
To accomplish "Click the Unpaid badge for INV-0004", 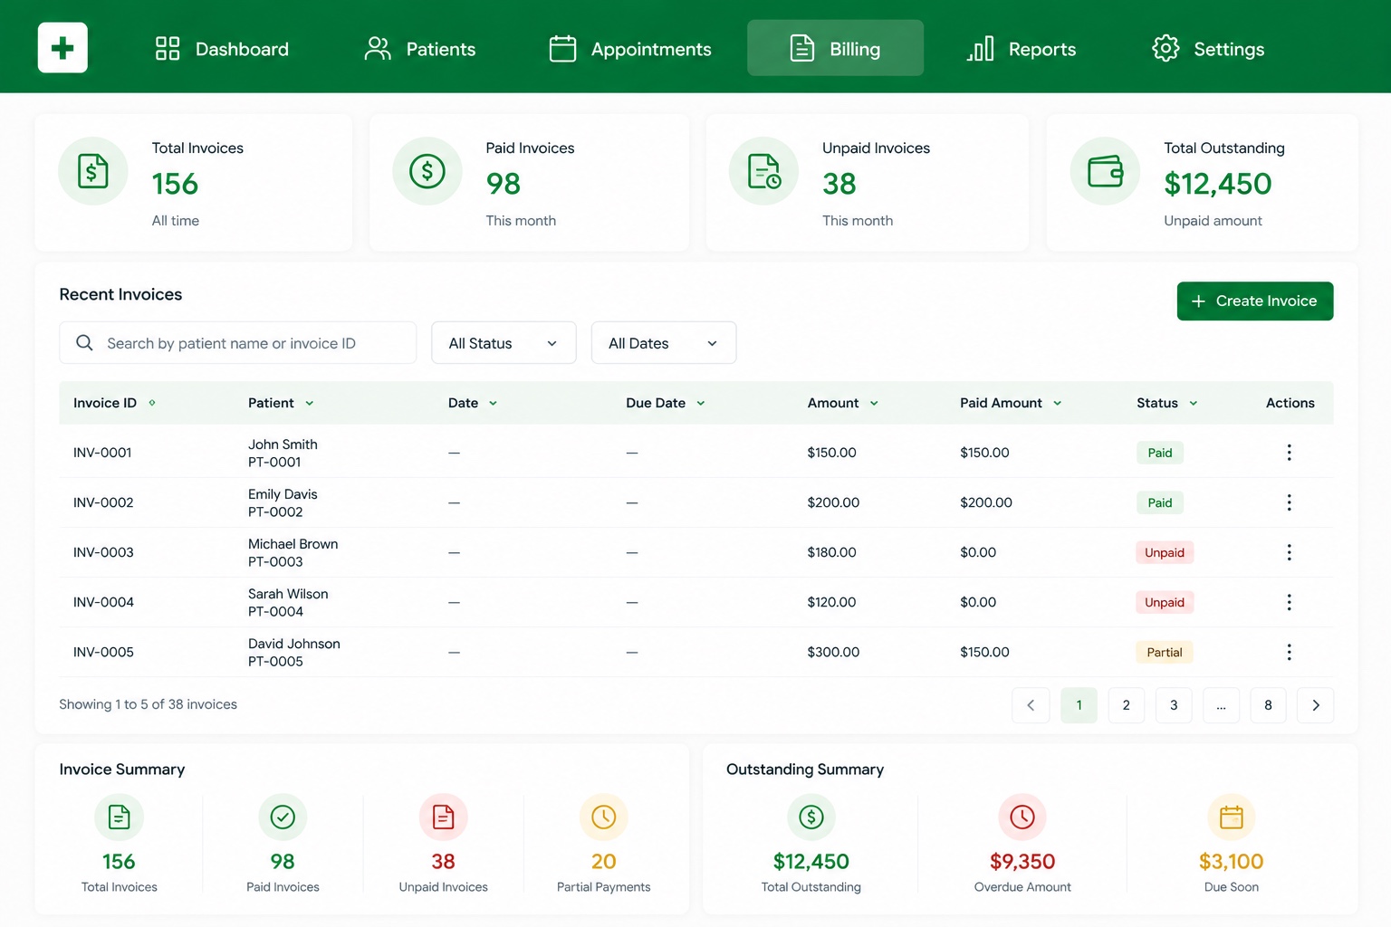I will click(x=1165, y=602).
